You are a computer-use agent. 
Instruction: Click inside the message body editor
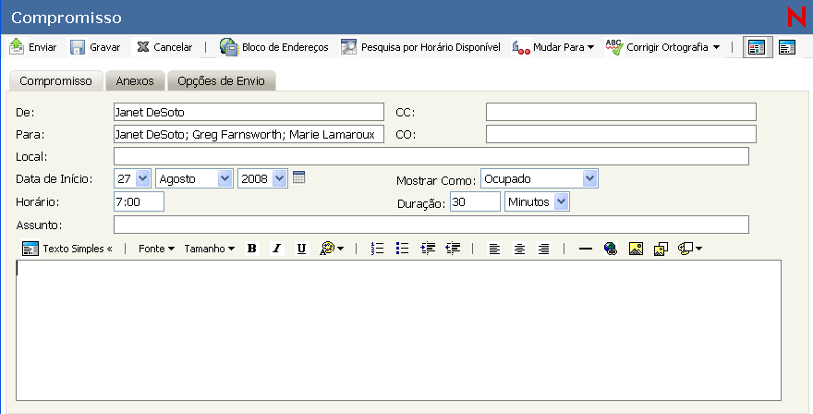coord(398,330)
